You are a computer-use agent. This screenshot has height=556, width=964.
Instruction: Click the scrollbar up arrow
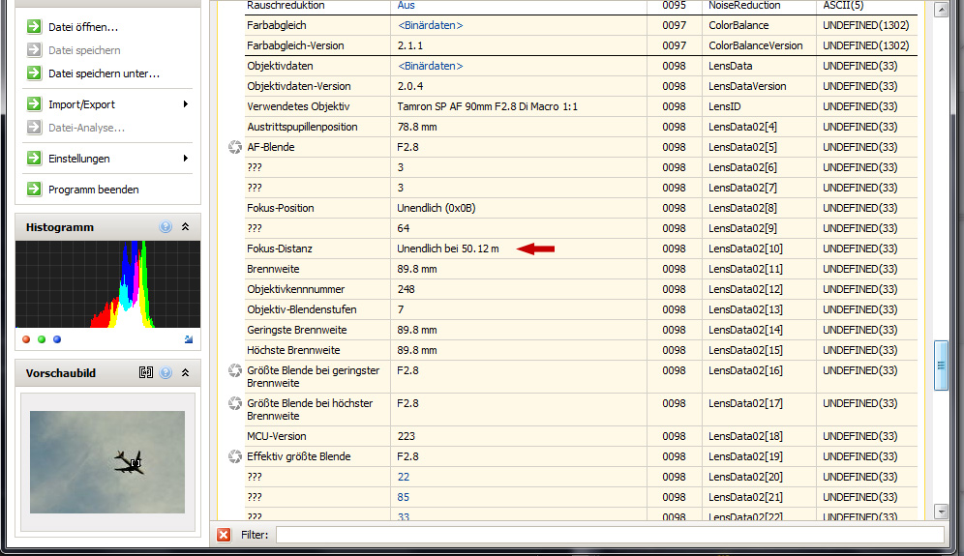[941, 10]
